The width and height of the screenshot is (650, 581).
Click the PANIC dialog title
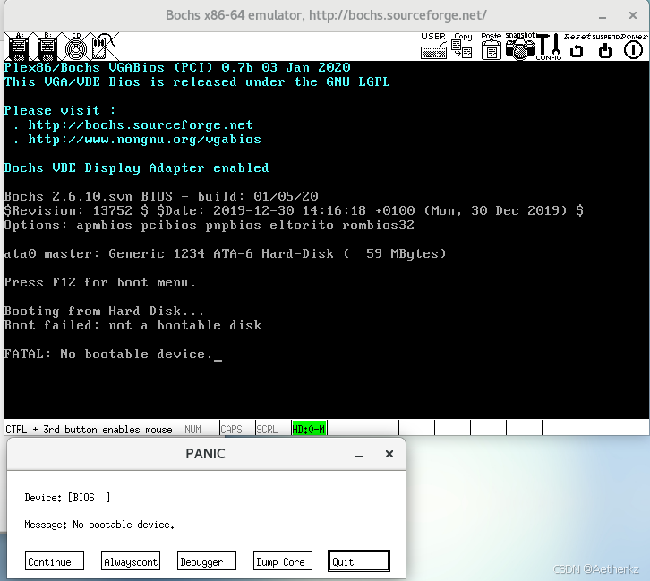point(205,454)
